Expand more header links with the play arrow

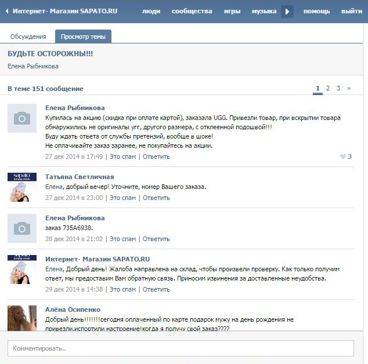coord(287,12)
